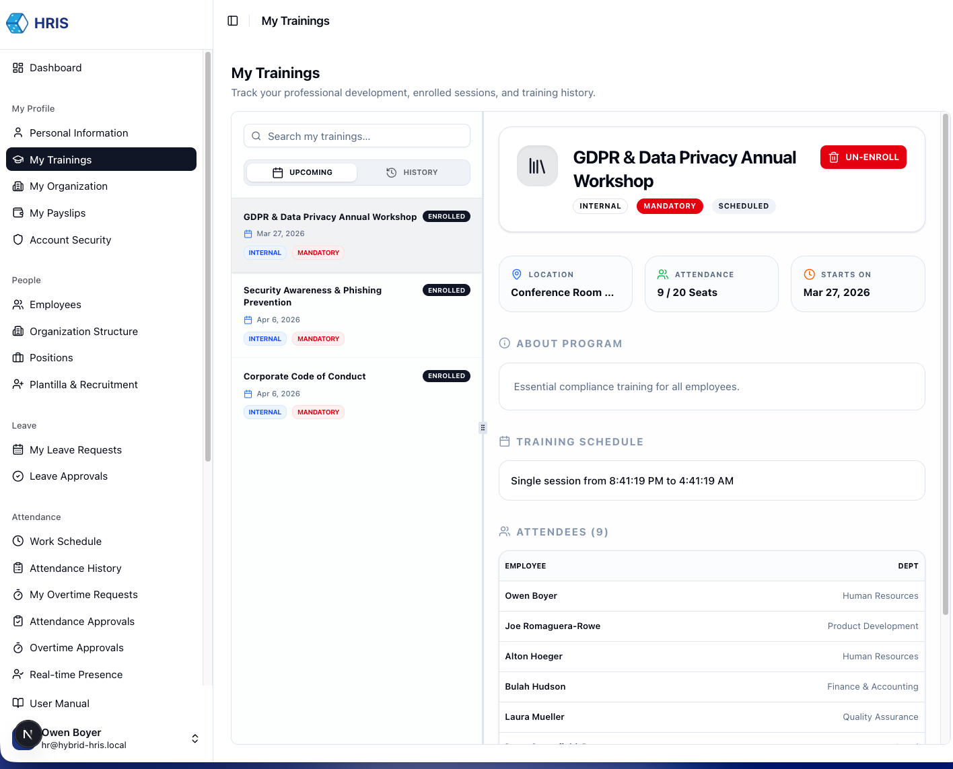Expand the Owen Boyer account menu
Viewport: 953px width, 769px height.
195,739
